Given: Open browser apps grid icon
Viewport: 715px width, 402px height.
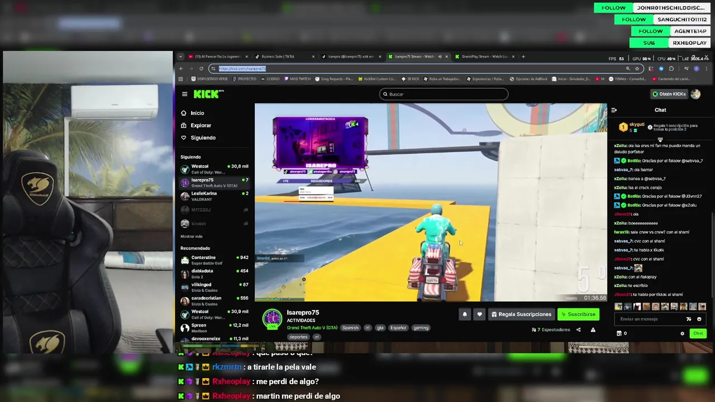Looking at the screenshot, I should click(x=181, y=79).
